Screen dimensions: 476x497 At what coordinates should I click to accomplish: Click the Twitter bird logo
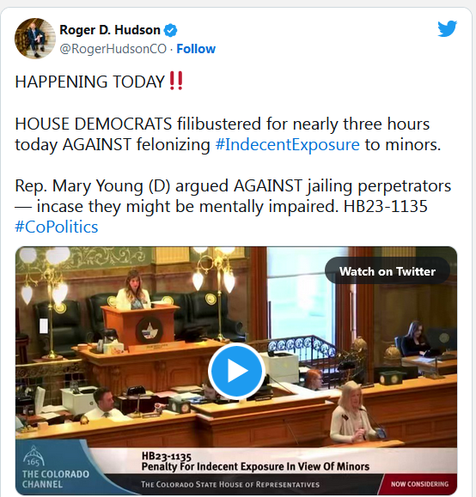click(447, 28)
